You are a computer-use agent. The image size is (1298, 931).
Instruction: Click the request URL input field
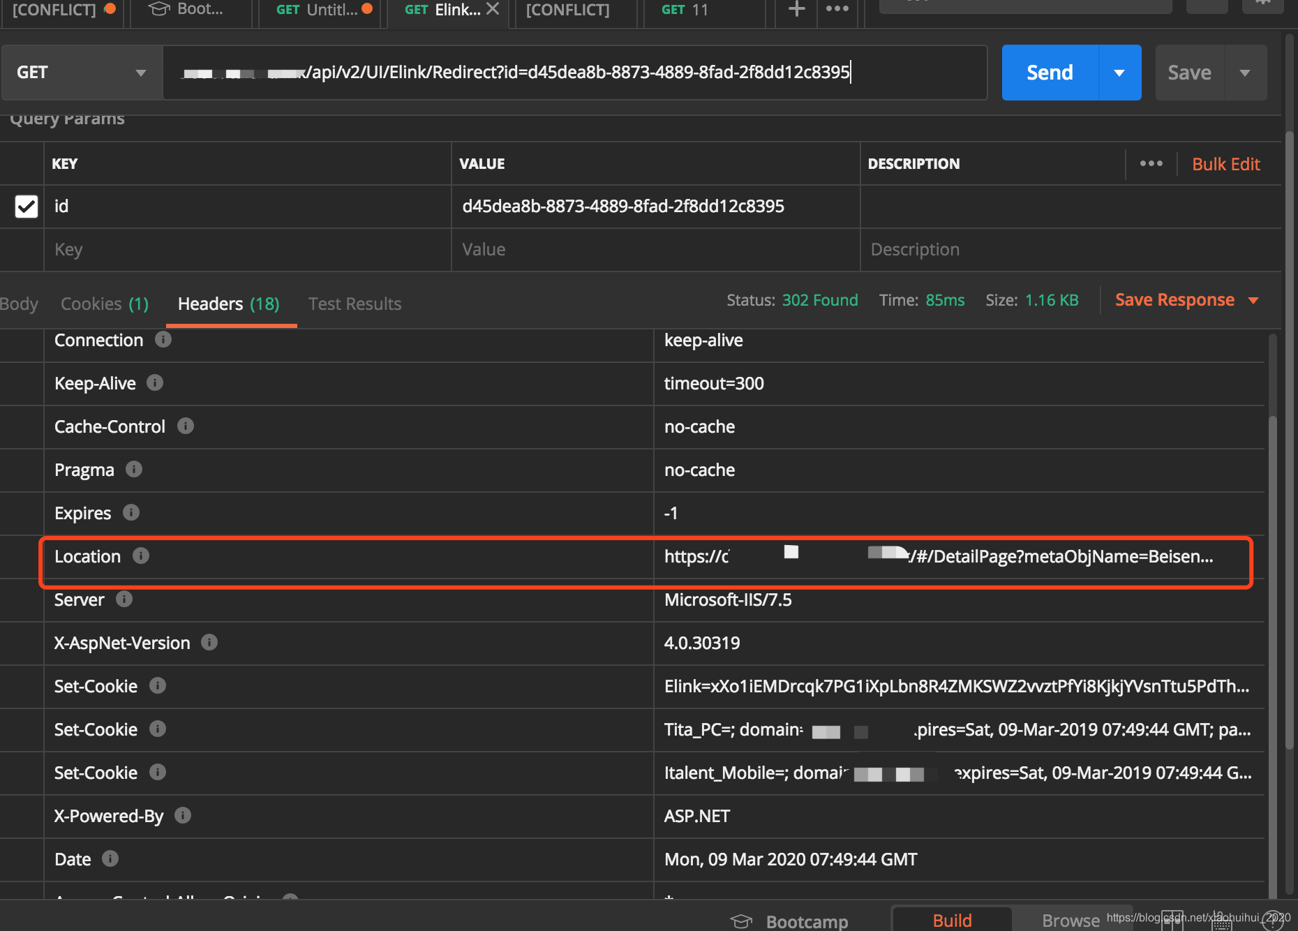pyautogui.click(x=575, y=73)
